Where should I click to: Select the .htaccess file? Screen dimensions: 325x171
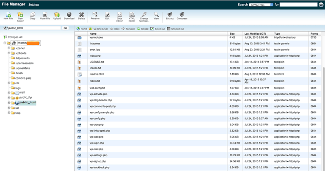point(95,44)
